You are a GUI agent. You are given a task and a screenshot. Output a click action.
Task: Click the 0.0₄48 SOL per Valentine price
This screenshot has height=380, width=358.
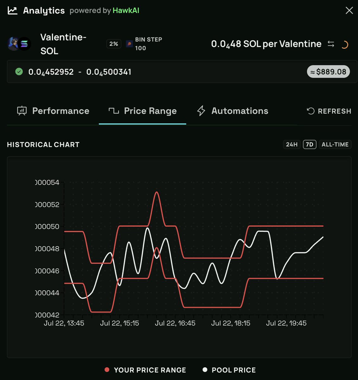point(266,44)
